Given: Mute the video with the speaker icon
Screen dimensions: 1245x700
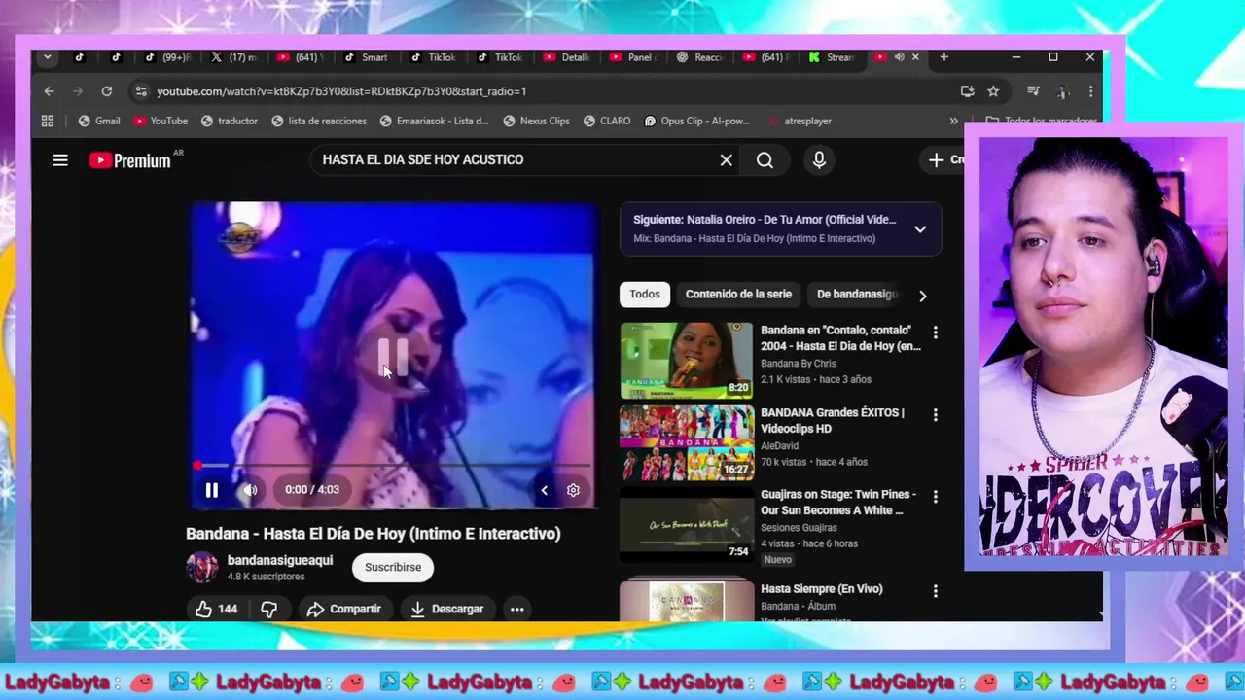Looking at the screenshot, I should [x=250, y=490].
